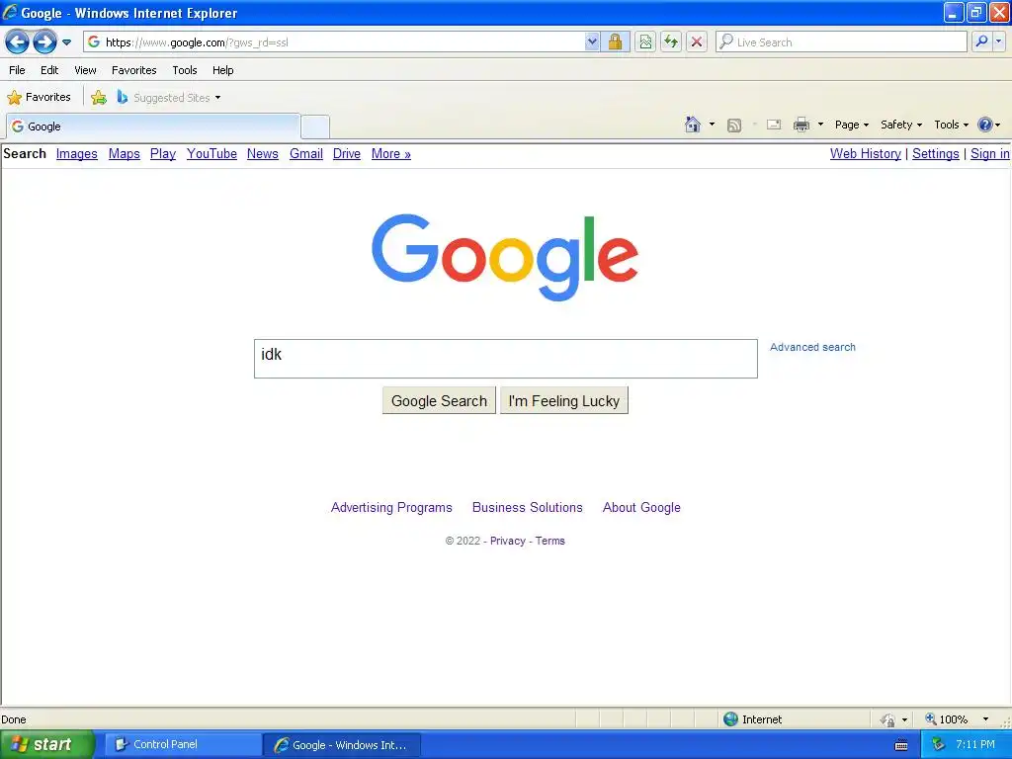Image resolution: width=1012 pixels, height=759 pixels.
Task: Click the Google Search button
Action: click(439, 401)
